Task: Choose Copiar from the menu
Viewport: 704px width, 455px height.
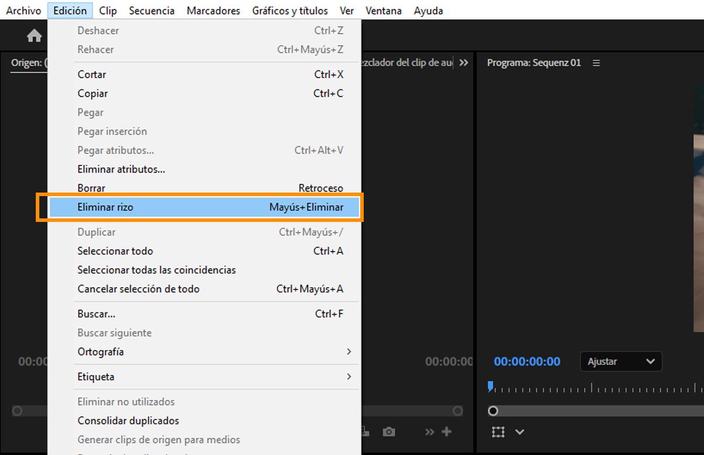Action: tap(204, 93)
